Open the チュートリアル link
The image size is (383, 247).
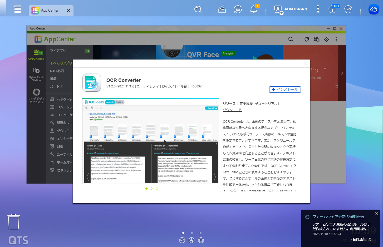pos(266,104)
